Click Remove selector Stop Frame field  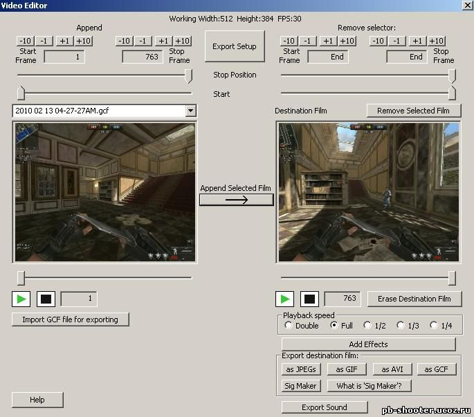pos(407,57)
